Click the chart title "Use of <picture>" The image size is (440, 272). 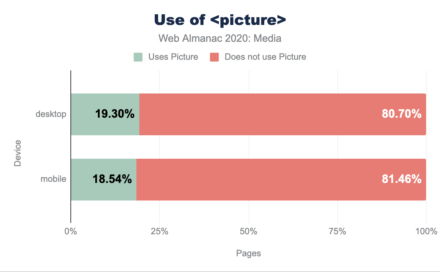220,21
